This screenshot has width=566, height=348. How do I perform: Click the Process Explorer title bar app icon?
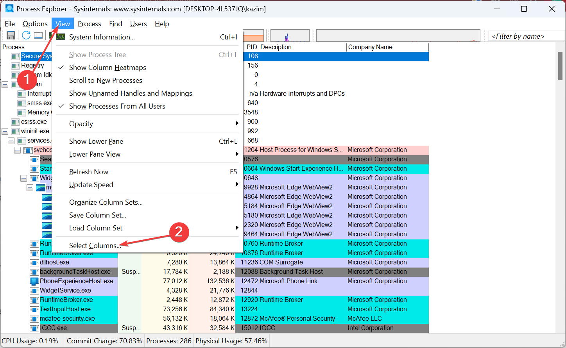pyautogui.click(x=9, y=9)
